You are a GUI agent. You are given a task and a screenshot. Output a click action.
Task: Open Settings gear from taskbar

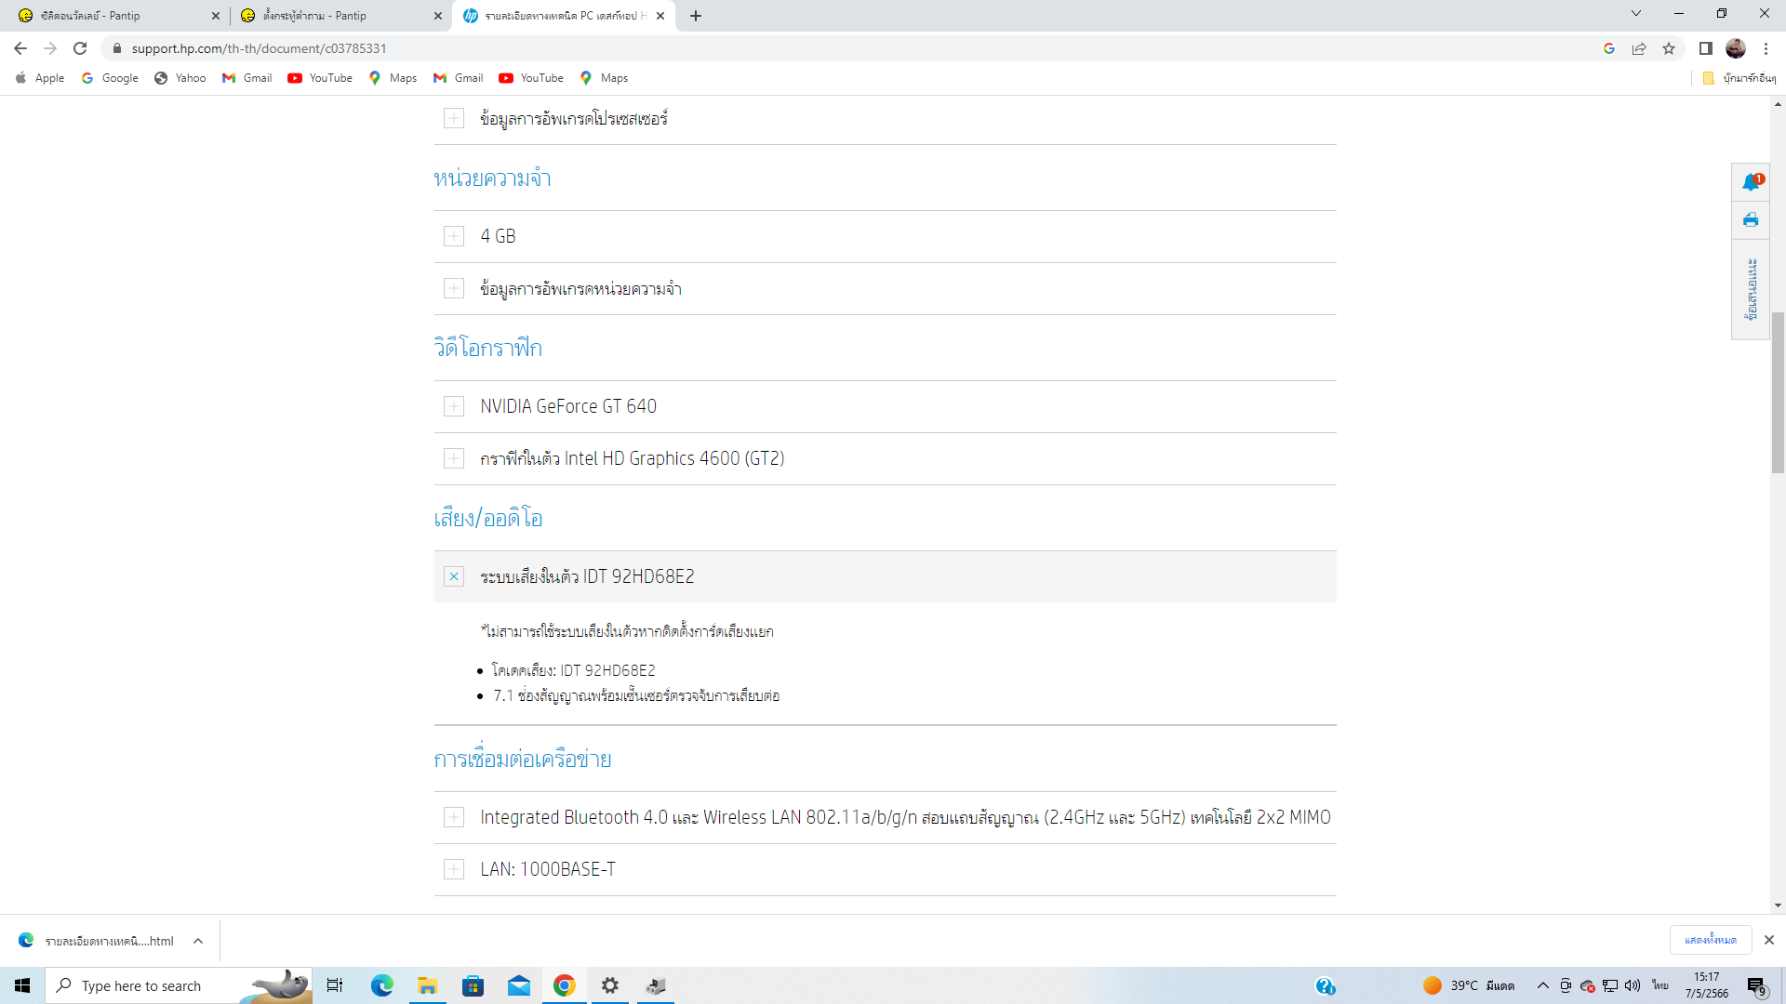[x=609, y=985]
